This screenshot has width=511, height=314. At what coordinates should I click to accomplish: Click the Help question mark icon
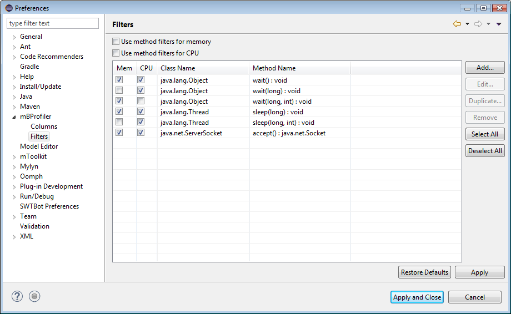coord(17,297)
